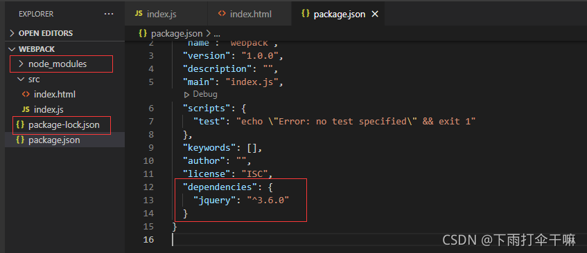Open package-lock.json from the file tree
587x253 pixels.
tap(62, 125)
